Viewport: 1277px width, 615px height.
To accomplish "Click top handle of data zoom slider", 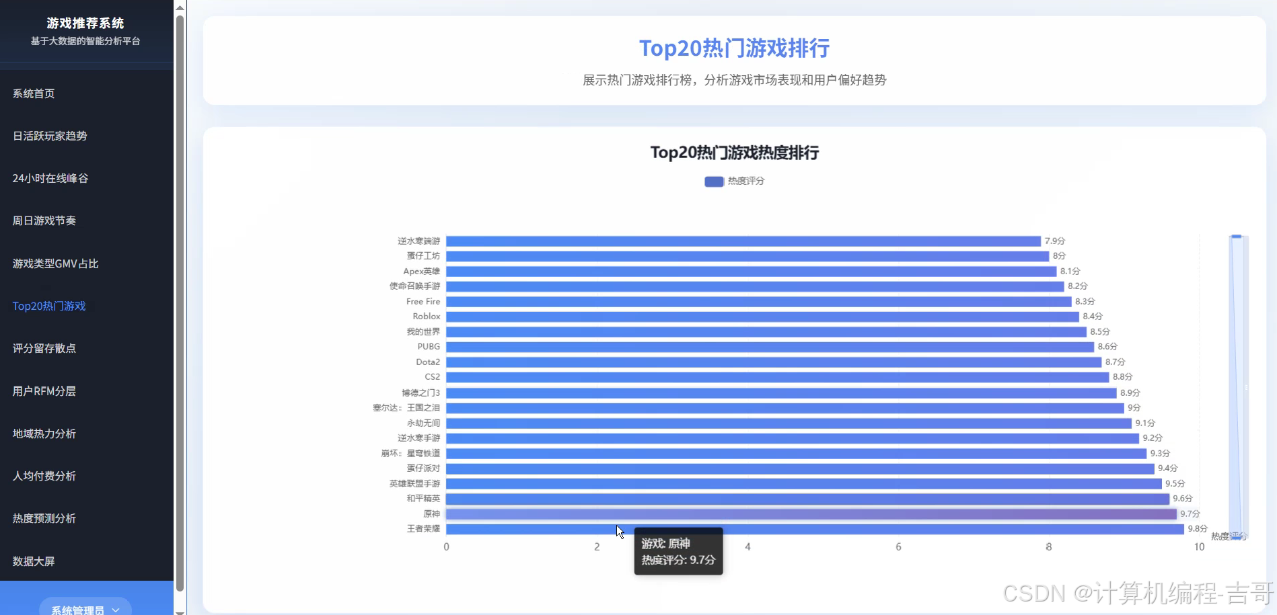I will pos(1237,237).
